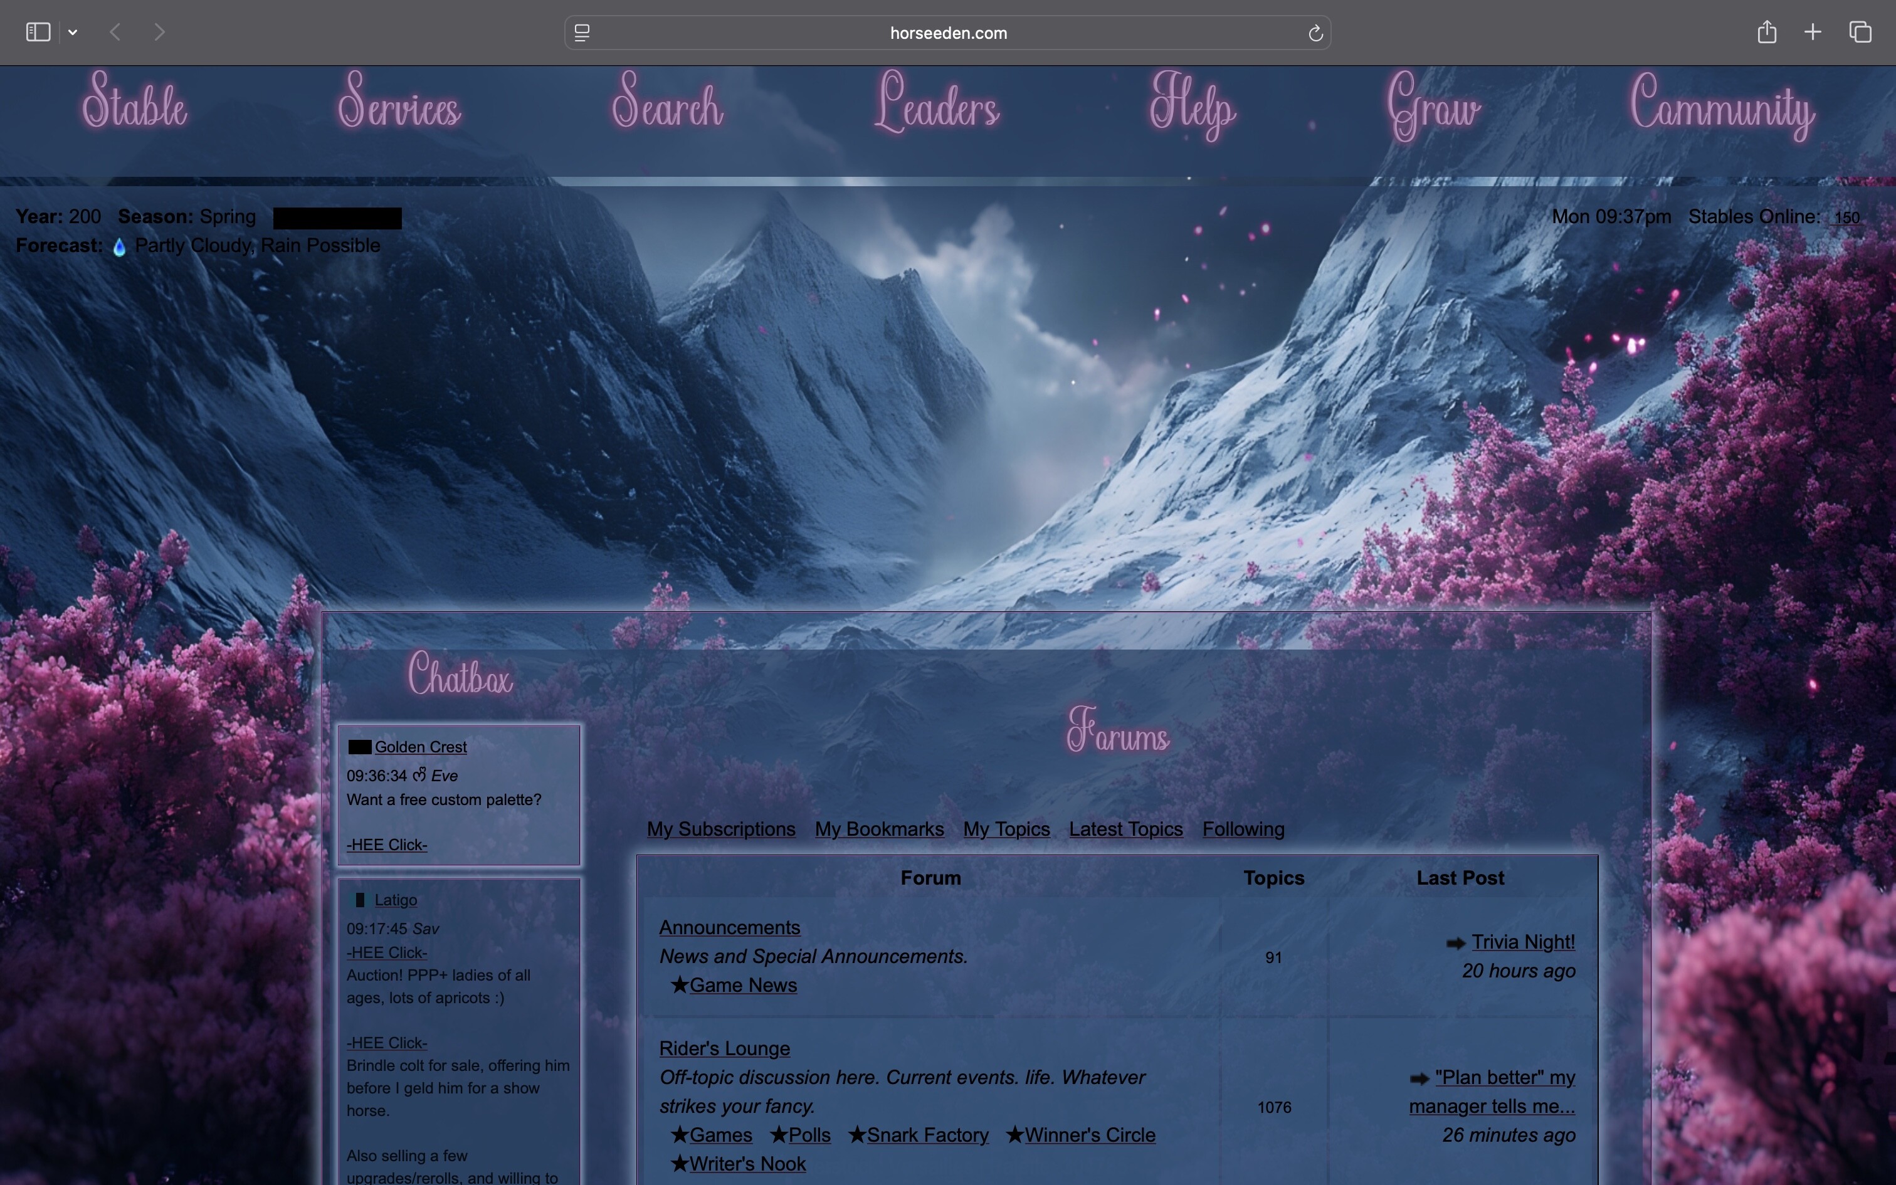Go back with the back arrow
1896x1185 pixels.
coord(115,32)
